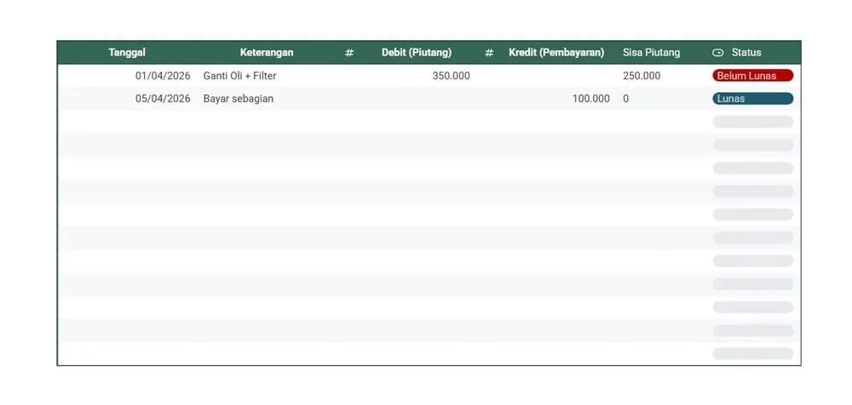Screen dimensions: 852x405
Task: Open the first empty status chip below Lunas
Action: tap(752, 122)
